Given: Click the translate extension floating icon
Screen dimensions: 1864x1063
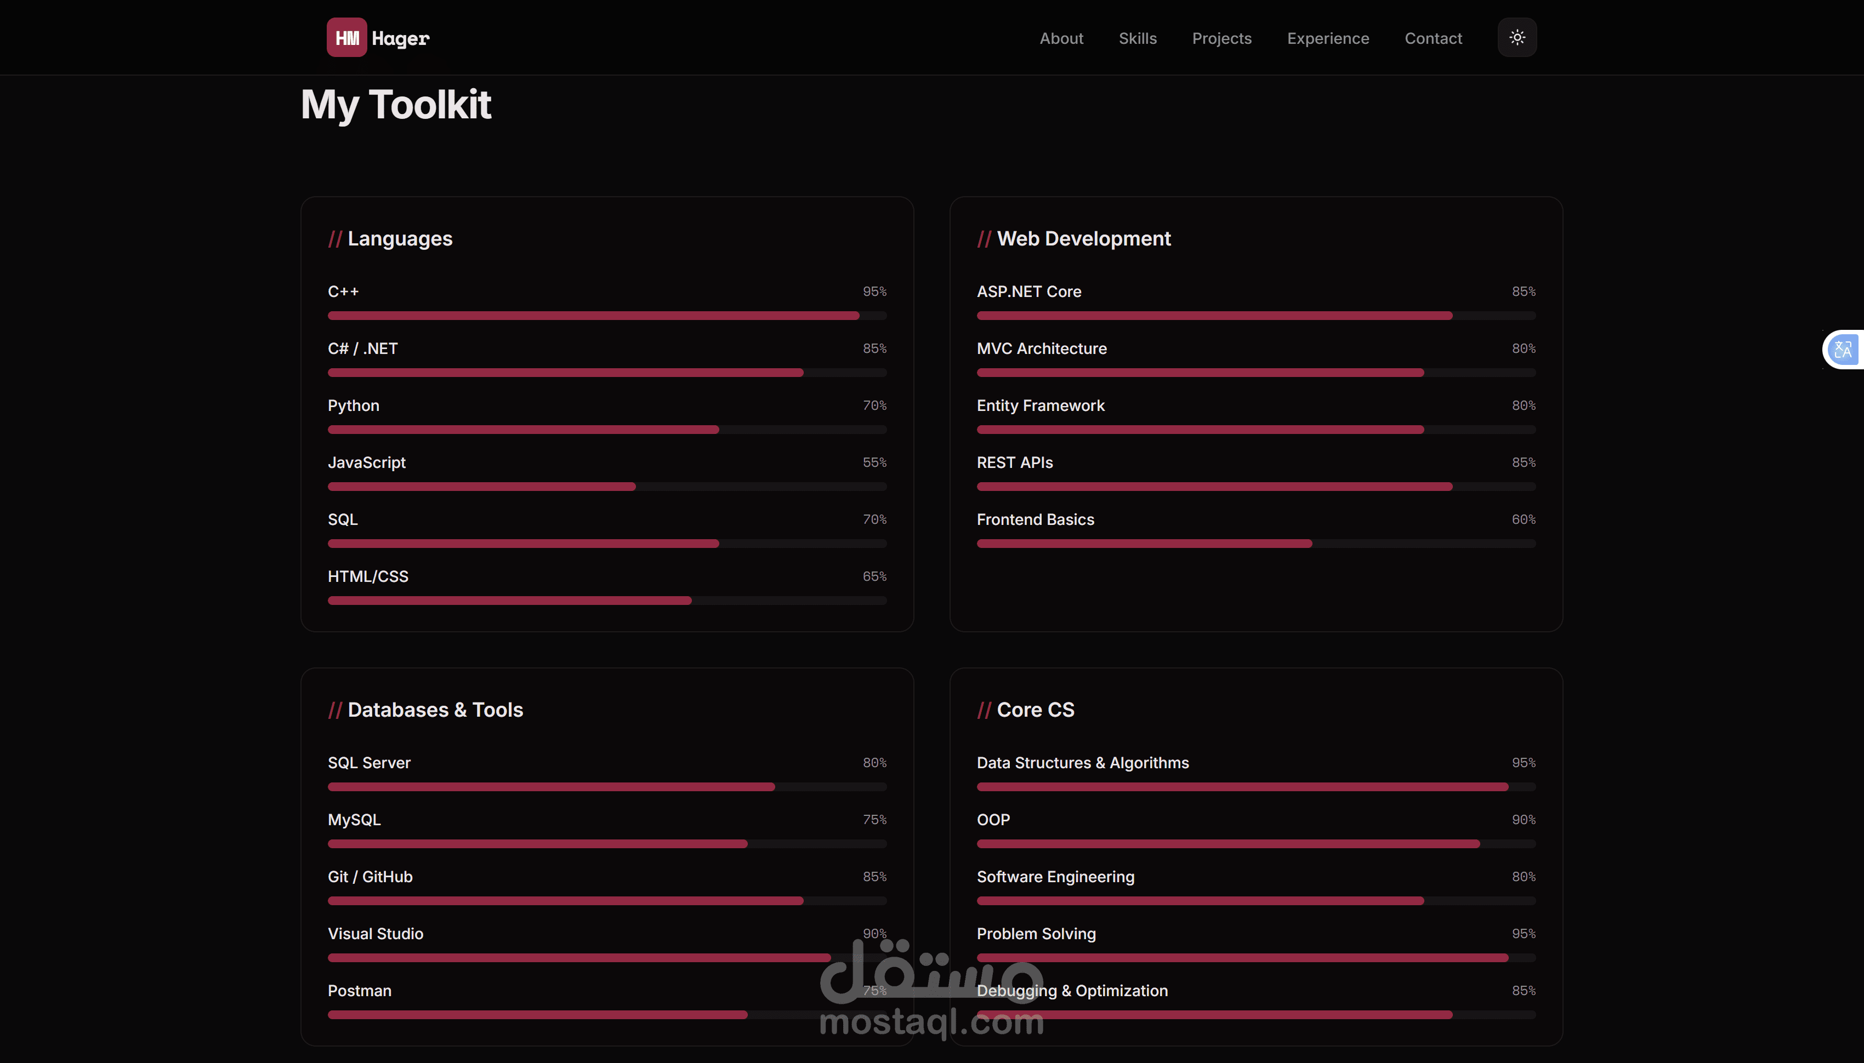Looking at the screenshot, I should (x=1842, y=350).
